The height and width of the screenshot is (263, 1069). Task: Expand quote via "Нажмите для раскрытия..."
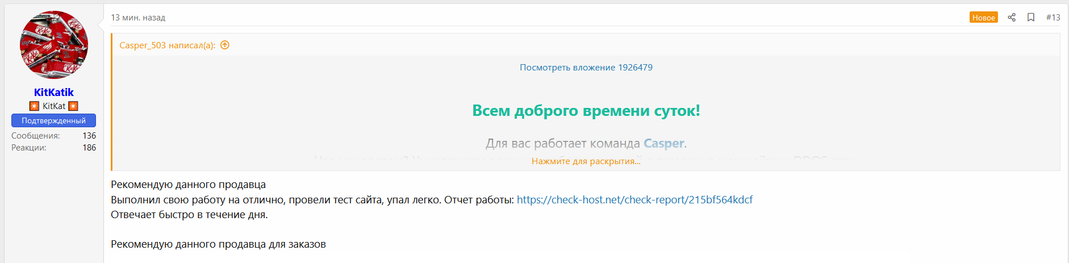(586, 161)
